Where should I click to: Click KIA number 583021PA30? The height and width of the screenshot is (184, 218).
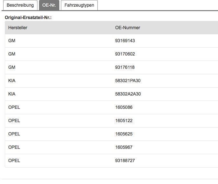128,81
